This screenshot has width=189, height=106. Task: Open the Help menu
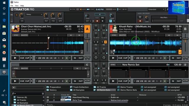[22, 6]
